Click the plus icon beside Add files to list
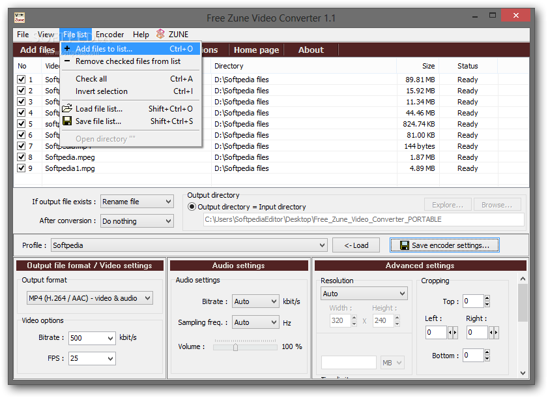548x398 pixels. coord(68,48)
